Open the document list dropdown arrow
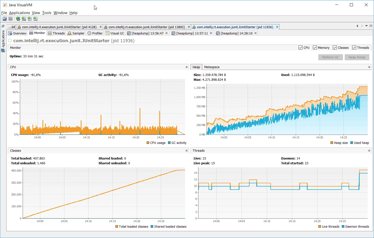Viewport: 374px width, 238px height. 366,26
